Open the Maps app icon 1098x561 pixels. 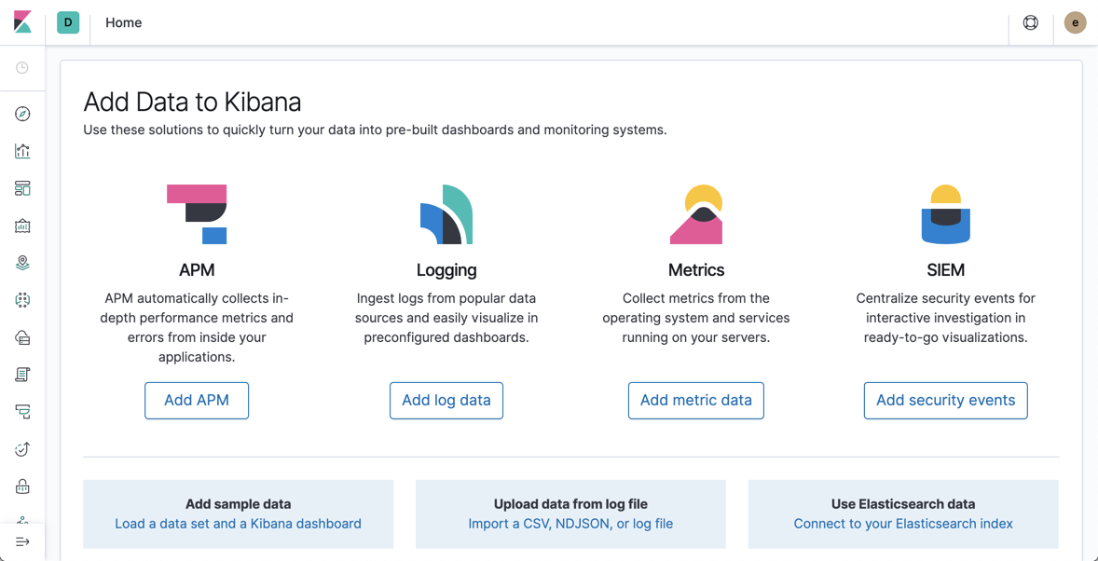click(22, 263)
